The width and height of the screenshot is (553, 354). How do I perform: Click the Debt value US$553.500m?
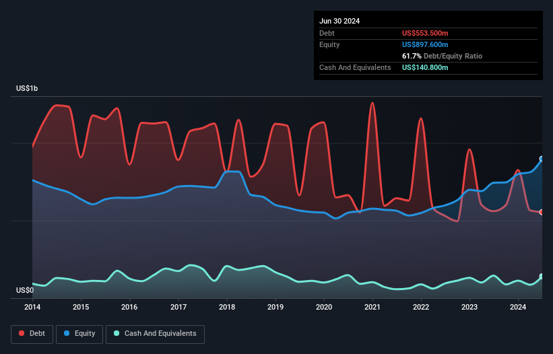(425, 33)
